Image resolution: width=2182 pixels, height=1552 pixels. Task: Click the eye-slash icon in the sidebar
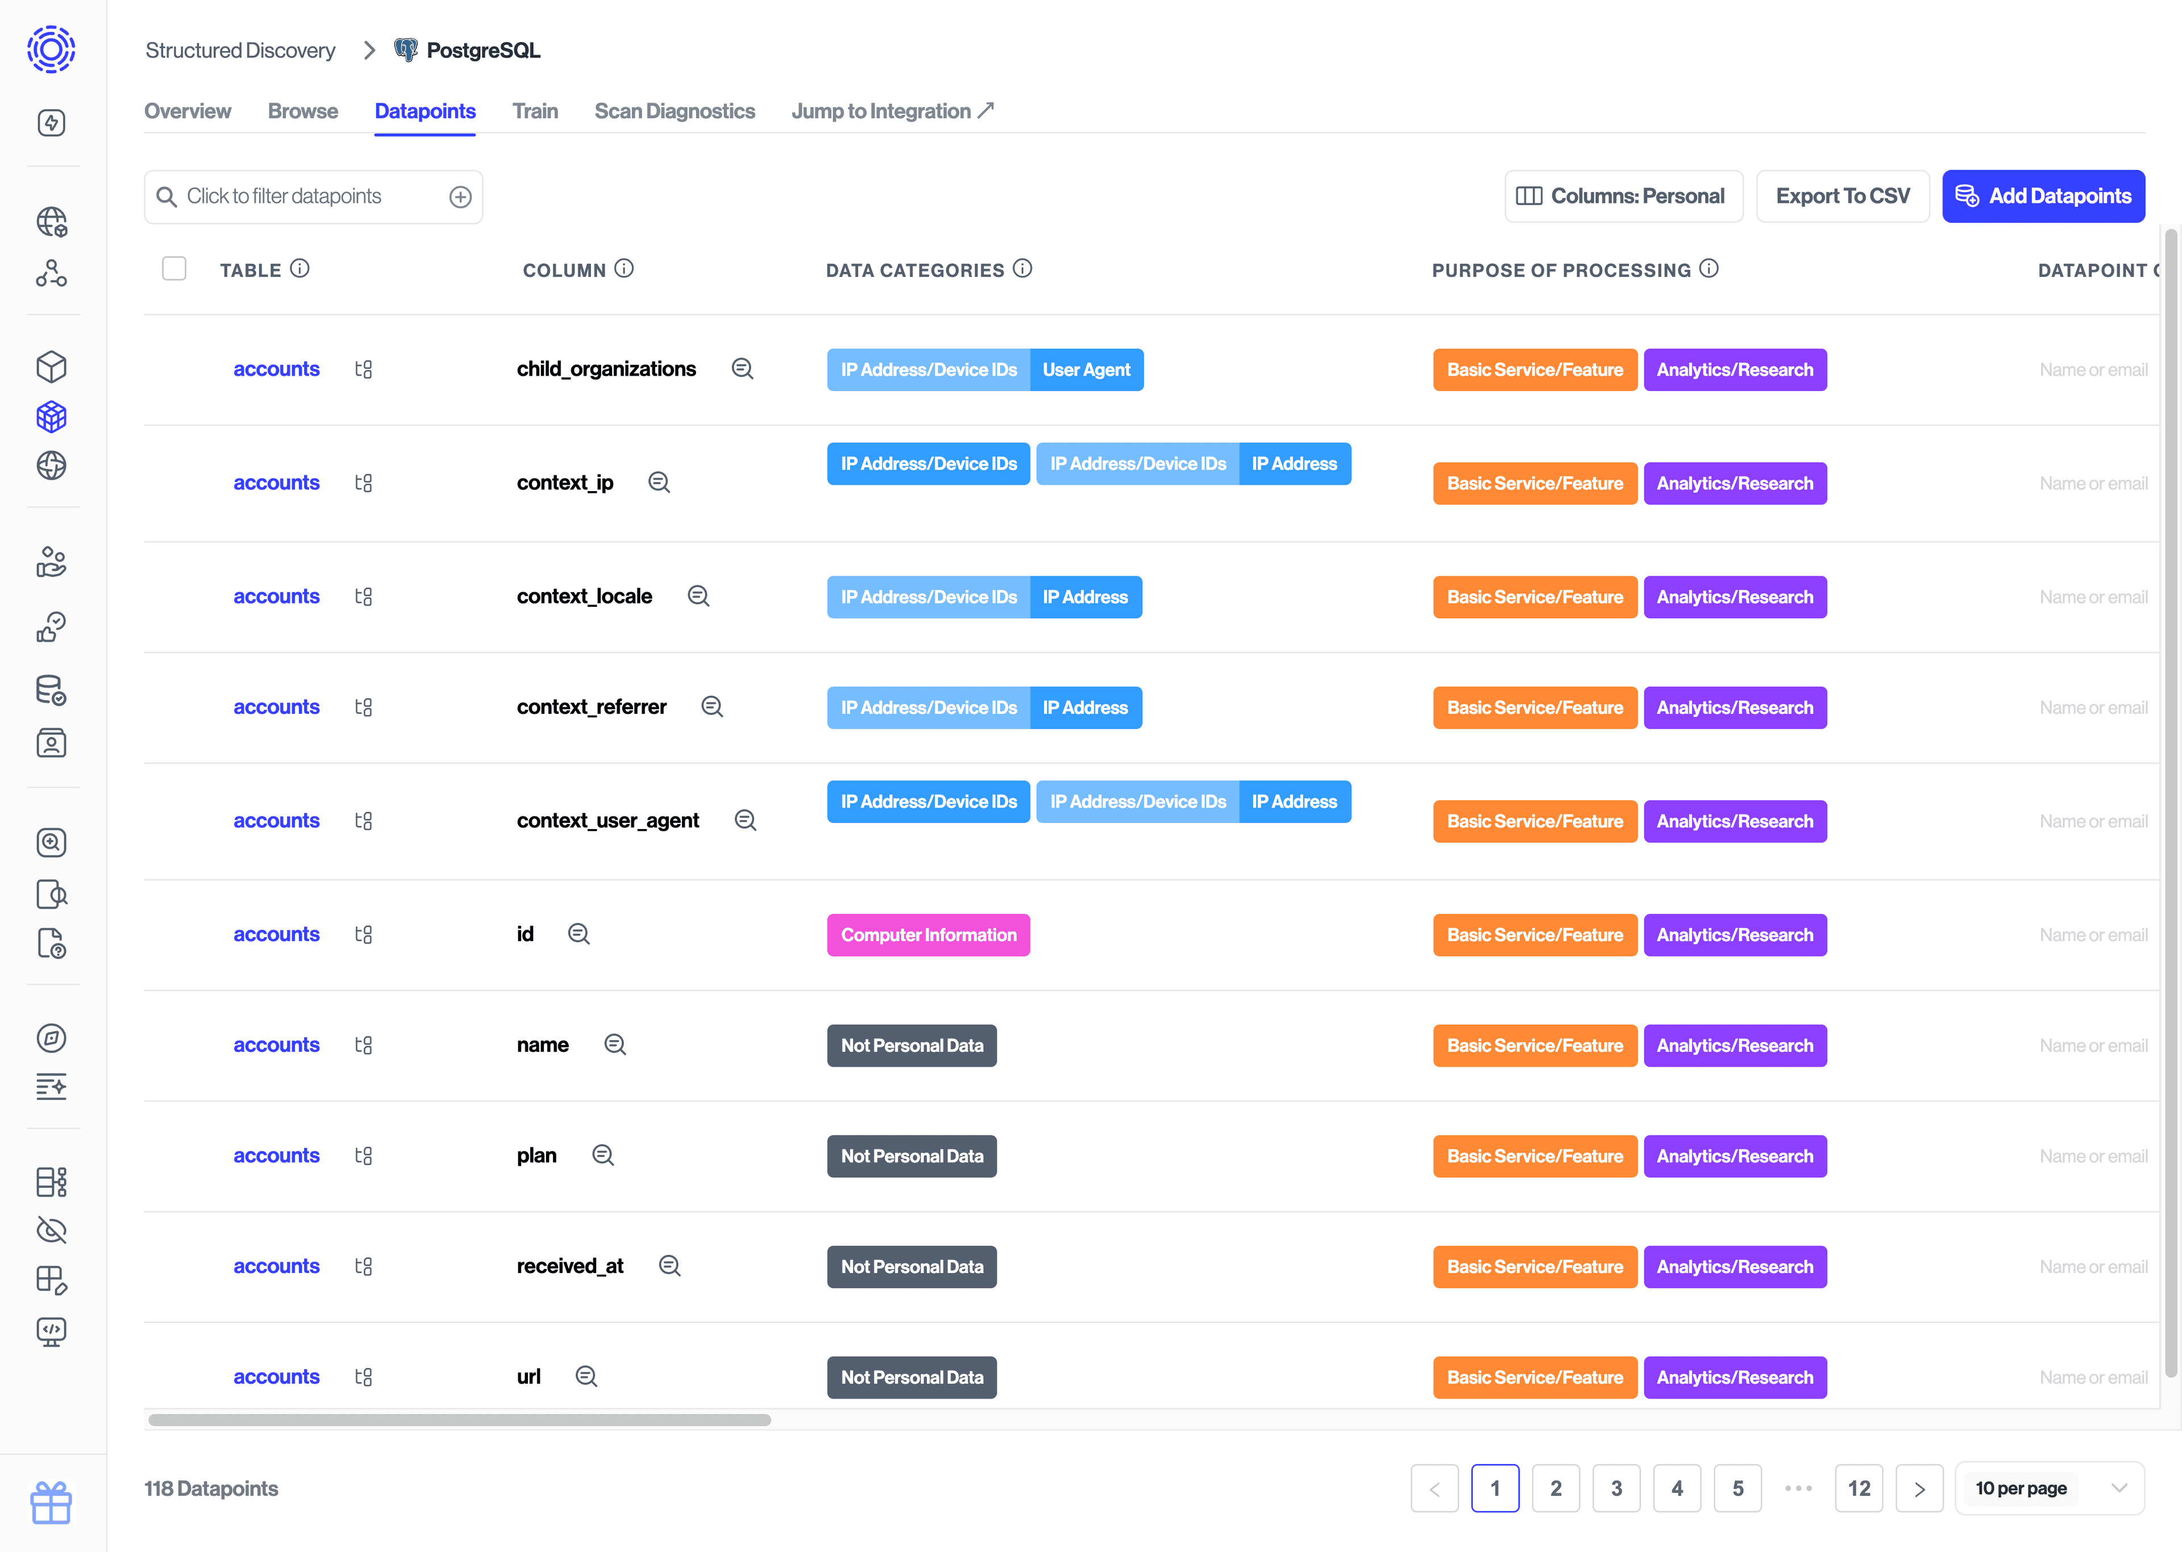52,1230
